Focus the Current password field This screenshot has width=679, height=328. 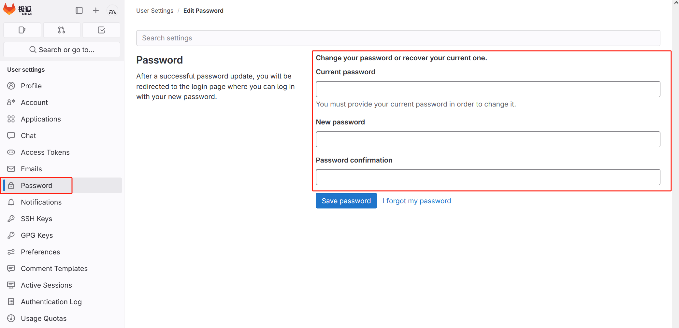coord(488,89)
